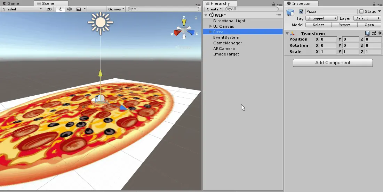This screenshot has height=192, width=383.
Task: Open Static options dropdown arrow
Action: pyautogui.click(x=380, y=11)
